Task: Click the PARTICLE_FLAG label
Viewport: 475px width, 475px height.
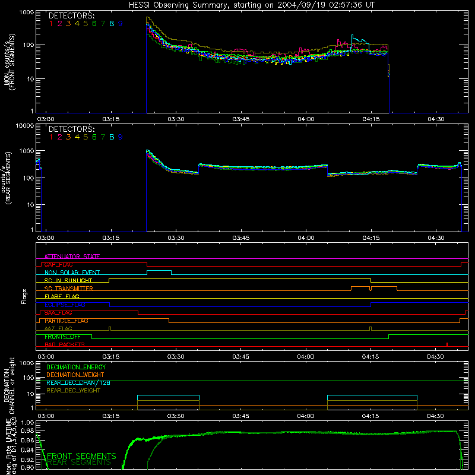Action: (66, 321)
